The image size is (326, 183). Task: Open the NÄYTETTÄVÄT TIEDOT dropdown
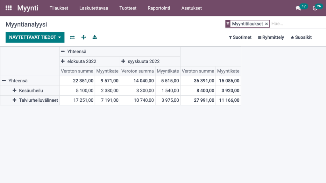point(35,37)
